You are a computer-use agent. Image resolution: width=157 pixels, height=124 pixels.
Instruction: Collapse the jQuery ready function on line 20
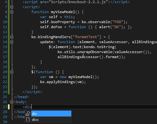[x=12, y=72]
